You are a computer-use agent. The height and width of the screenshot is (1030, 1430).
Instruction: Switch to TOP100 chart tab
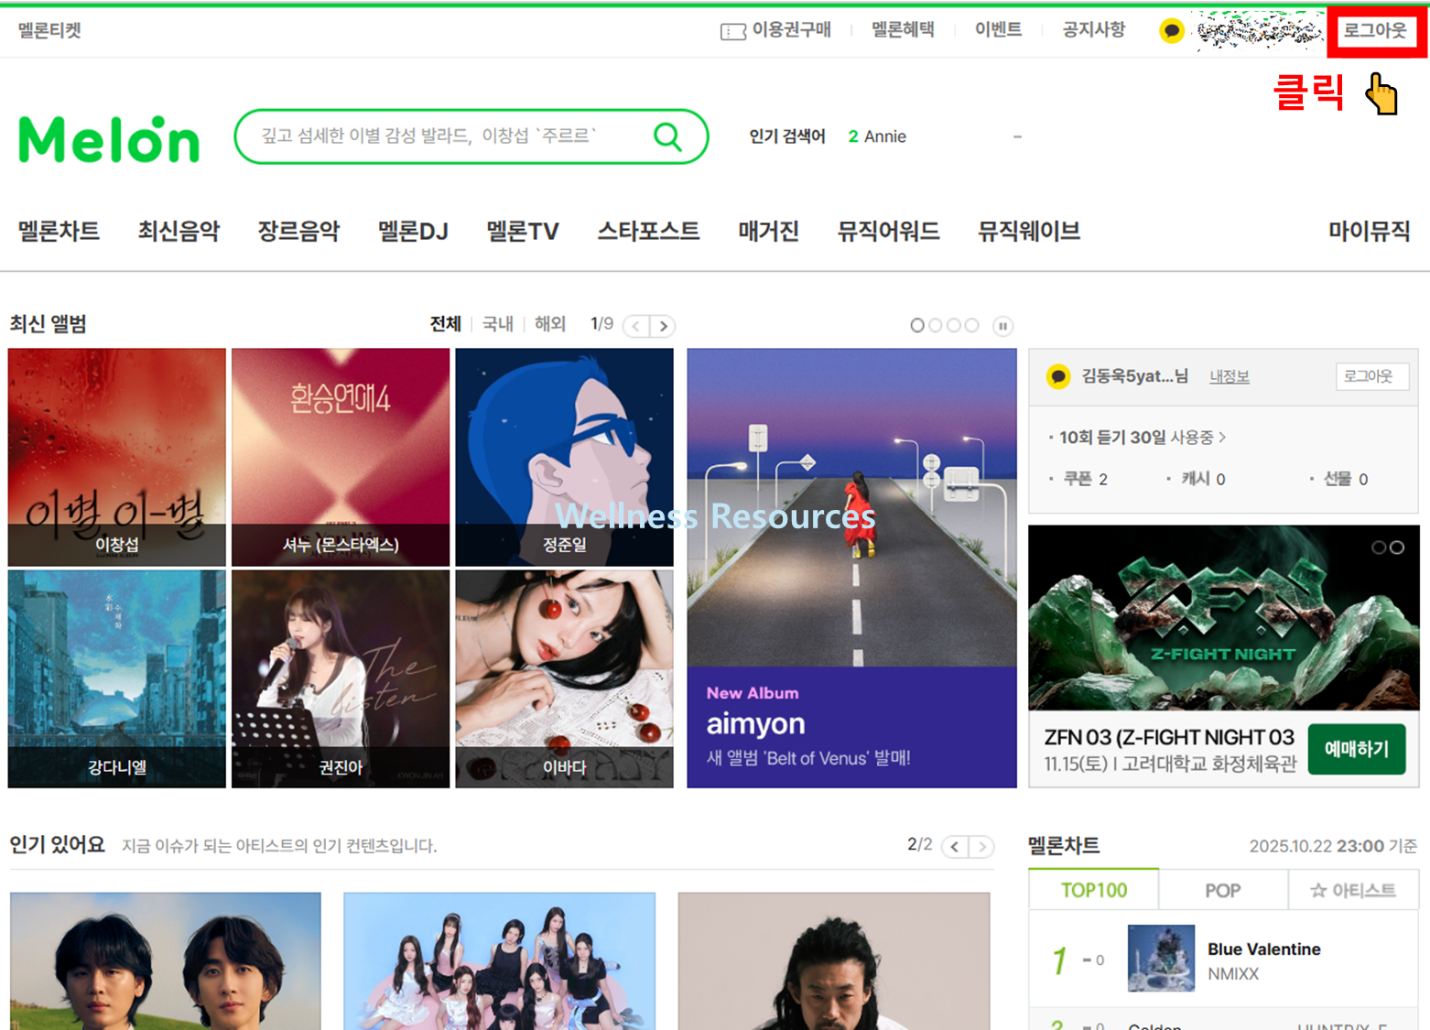click(x=1094, y=890)
